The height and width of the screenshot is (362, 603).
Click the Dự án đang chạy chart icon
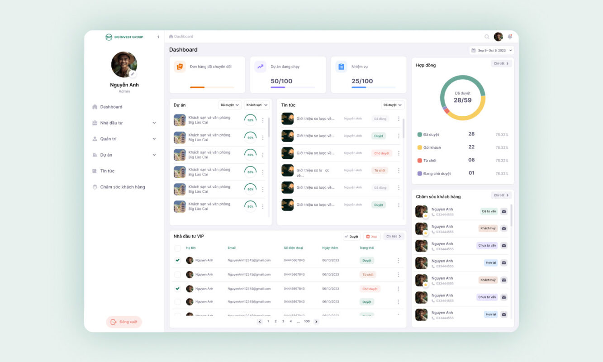coord(260,67)
